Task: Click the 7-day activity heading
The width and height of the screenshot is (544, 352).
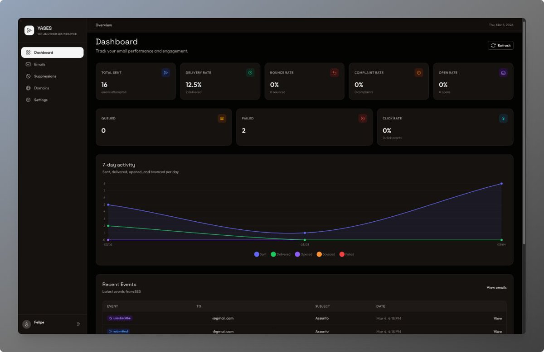Action: tap(119, 165)
